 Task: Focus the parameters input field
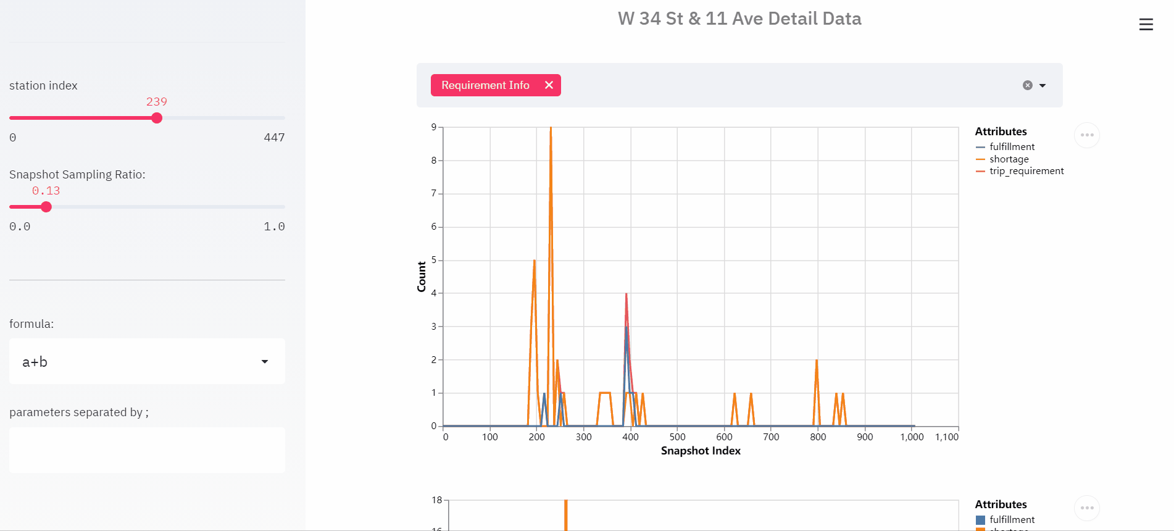pyautogui.click(x=147, y=450)
